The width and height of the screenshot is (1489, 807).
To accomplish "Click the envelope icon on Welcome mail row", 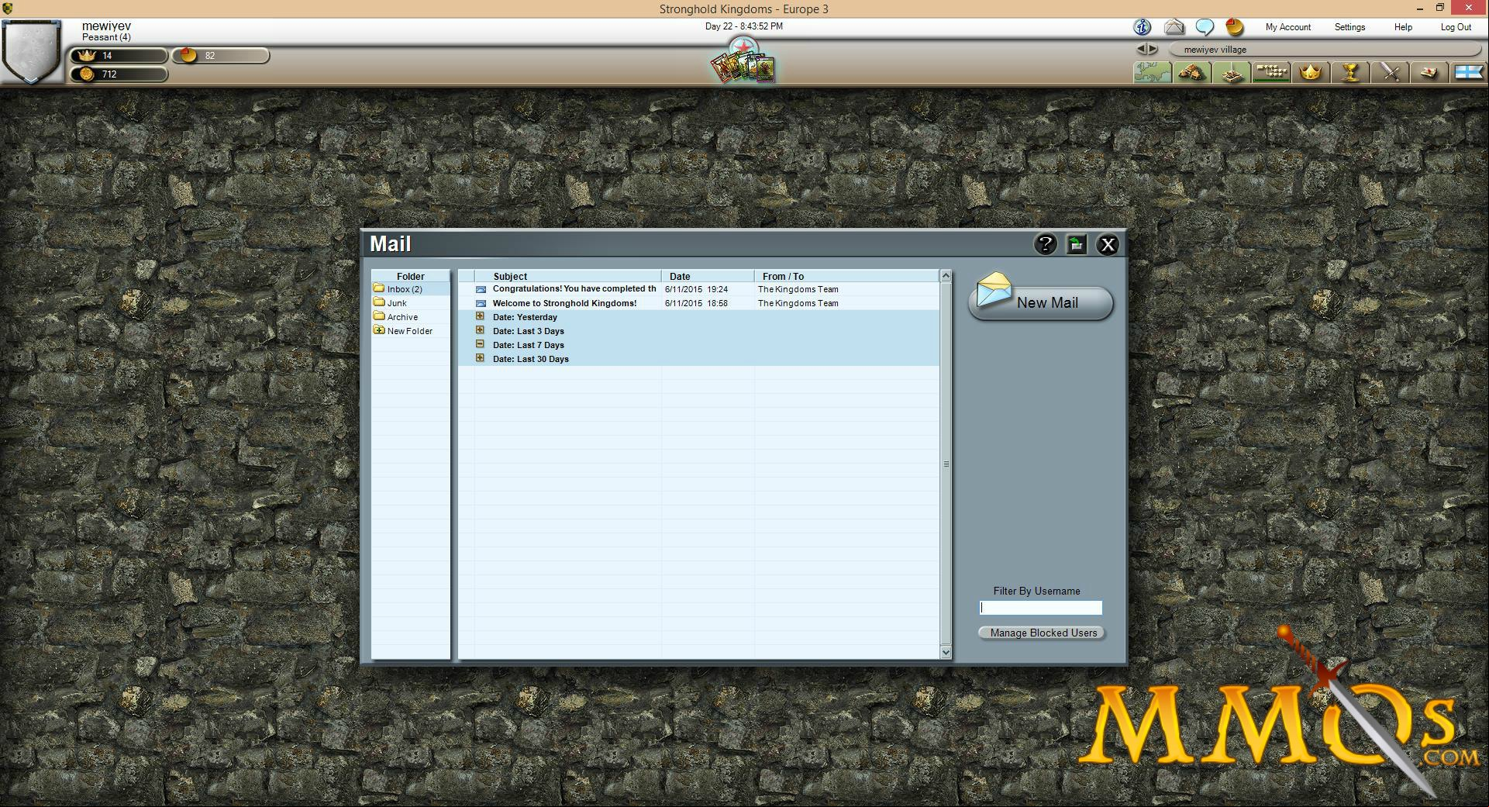I will [x=481, y=304].
